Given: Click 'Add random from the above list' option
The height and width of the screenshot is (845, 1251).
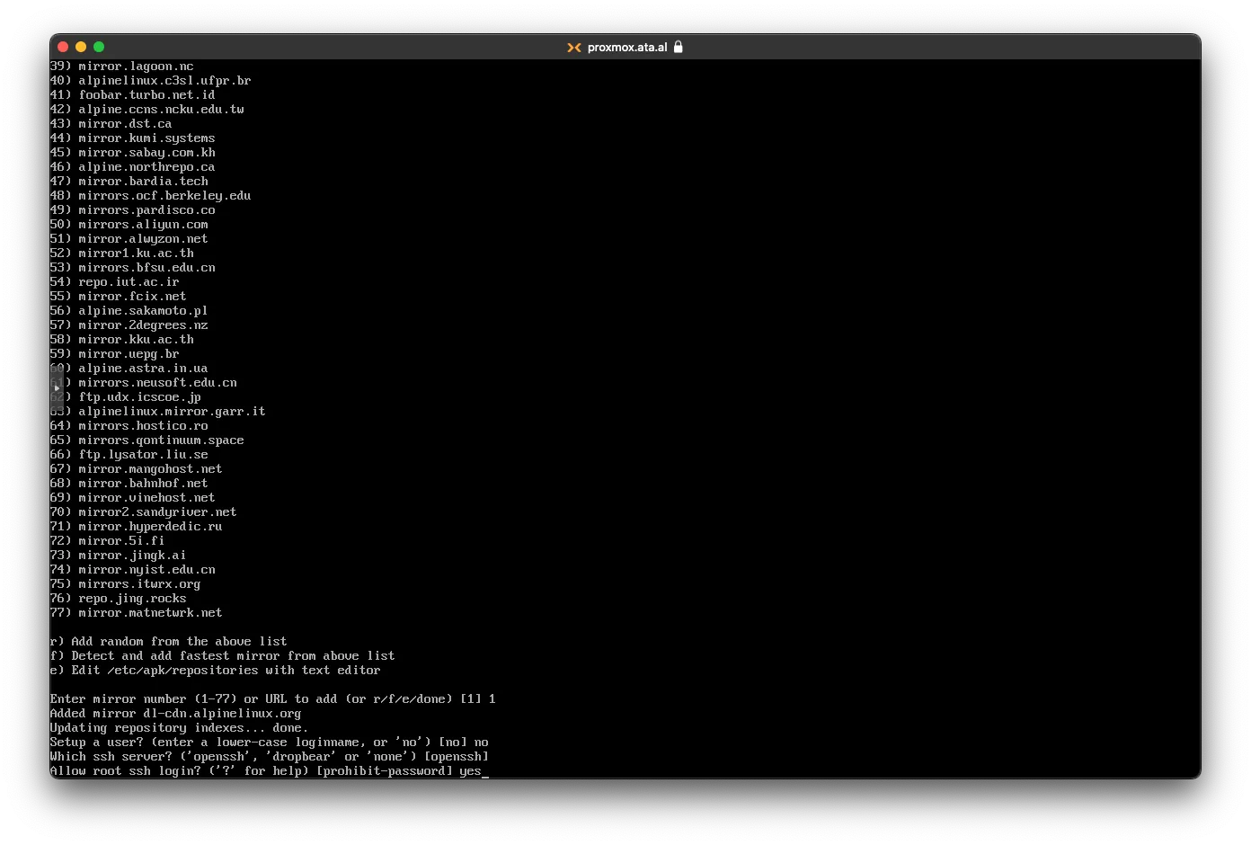Looking at the screenshot, I should 169,642.
